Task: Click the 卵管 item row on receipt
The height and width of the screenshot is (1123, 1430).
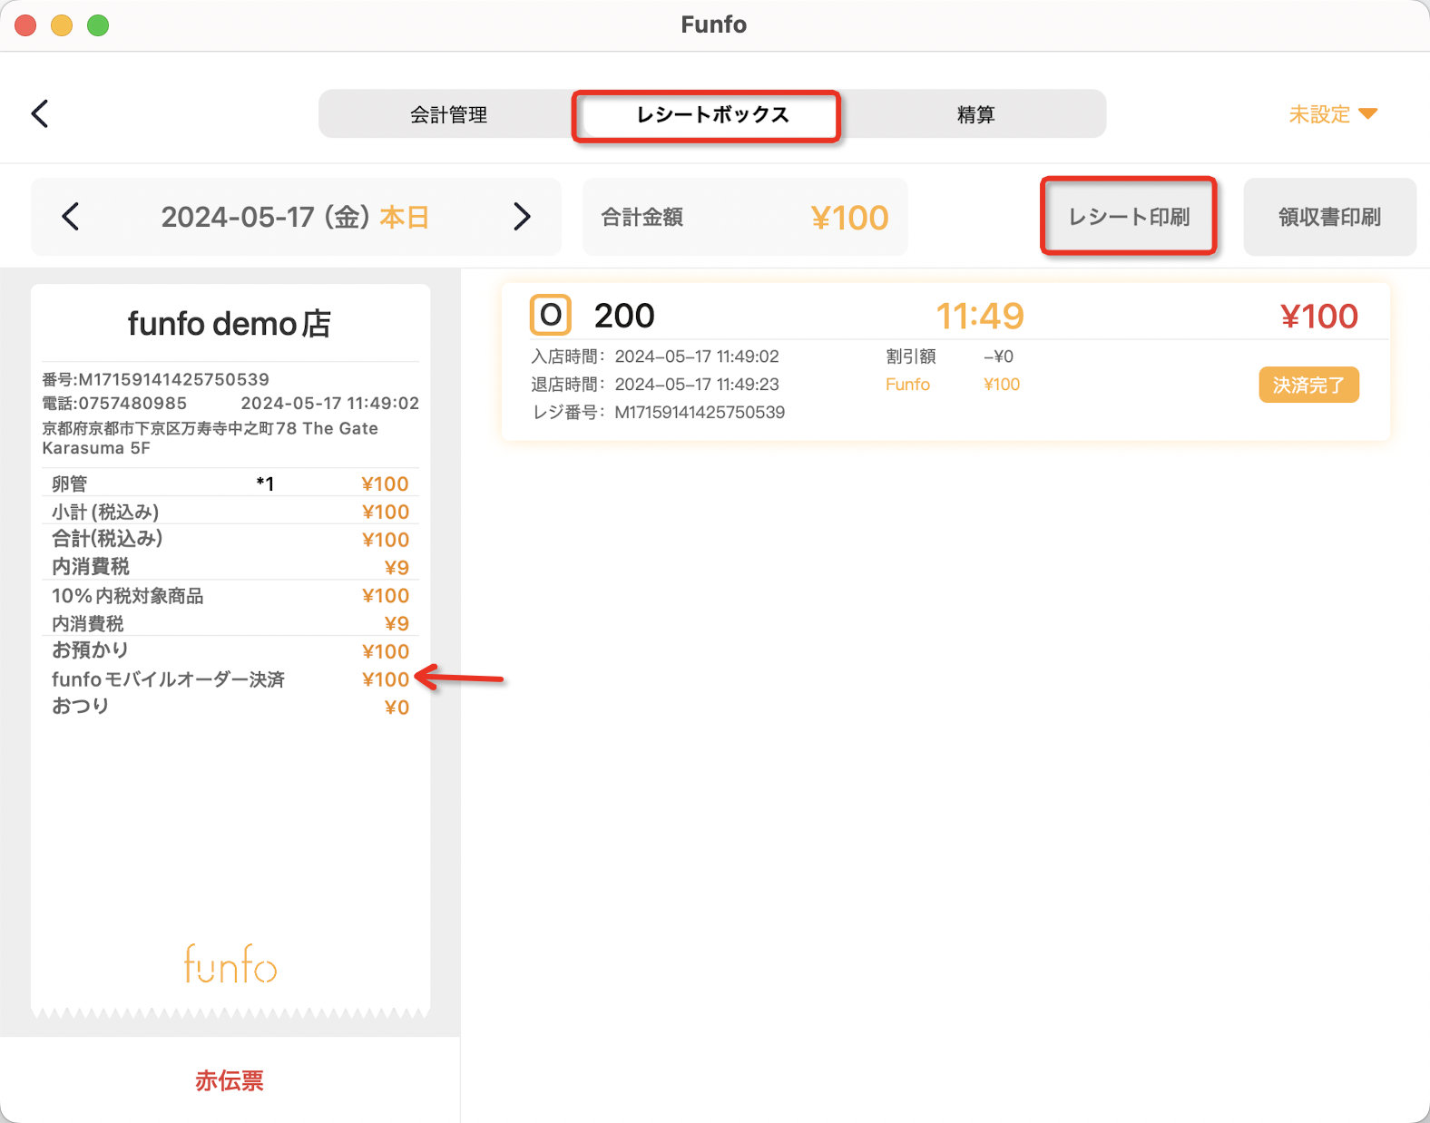Action: (x=230, y=483)
